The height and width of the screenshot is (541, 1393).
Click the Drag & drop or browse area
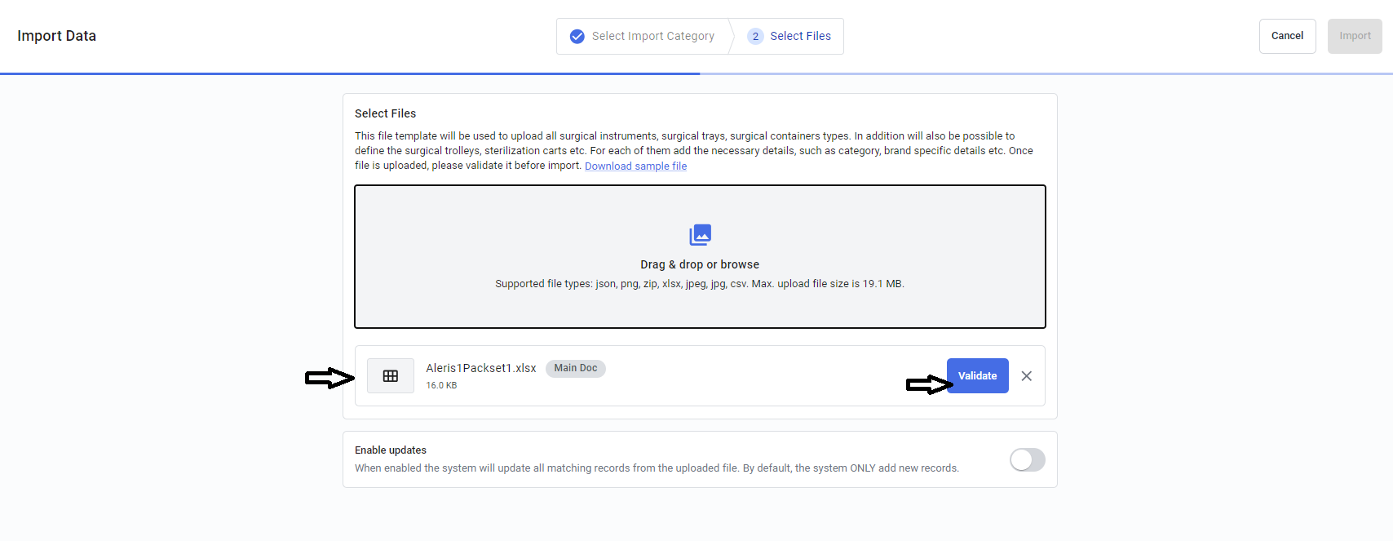coord(700,256)
